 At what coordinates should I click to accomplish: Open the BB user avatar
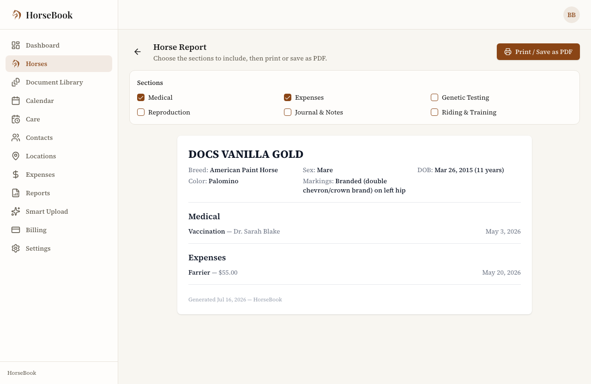[x=572, y=15]
